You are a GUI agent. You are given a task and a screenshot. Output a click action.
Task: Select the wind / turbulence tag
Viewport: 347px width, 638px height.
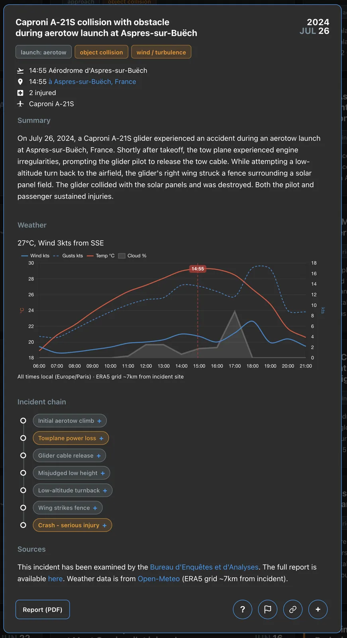[x=161, y=52]
